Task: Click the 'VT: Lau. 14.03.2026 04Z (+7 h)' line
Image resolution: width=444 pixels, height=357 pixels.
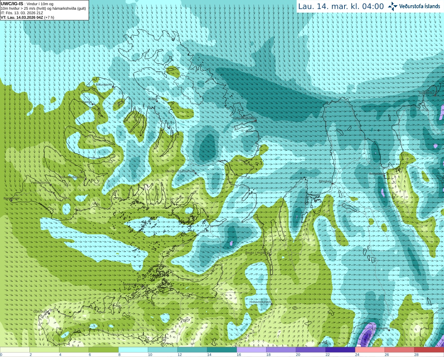Action: coord(27,17)
